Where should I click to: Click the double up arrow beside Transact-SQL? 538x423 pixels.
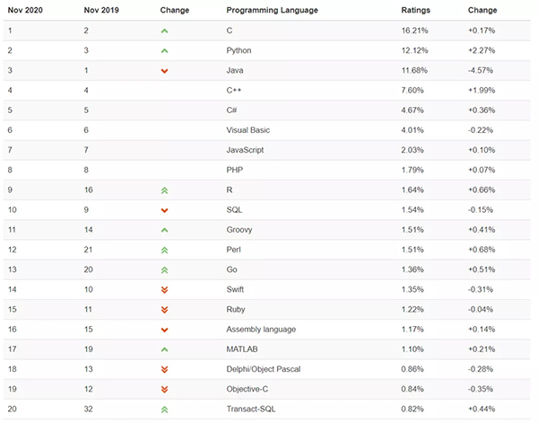(164, 409)
